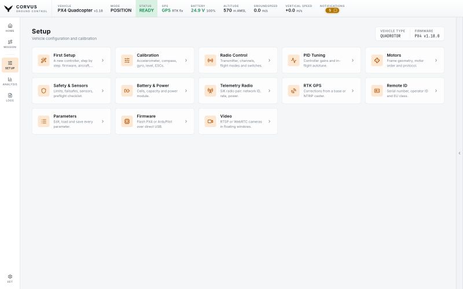Expand RTK GPS card chevron
Screen dimensions: 463x289
coord(352,91)
